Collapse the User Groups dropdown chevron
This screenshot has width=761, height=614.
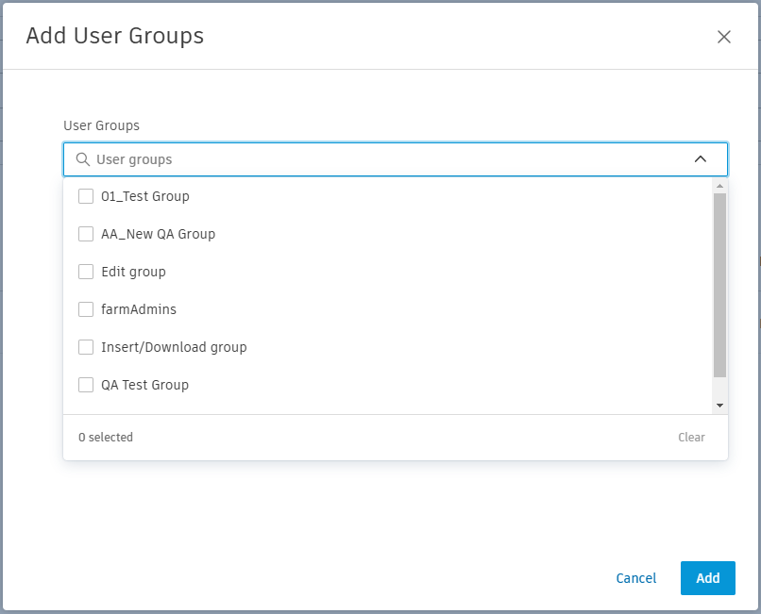(x=701, y=159)
